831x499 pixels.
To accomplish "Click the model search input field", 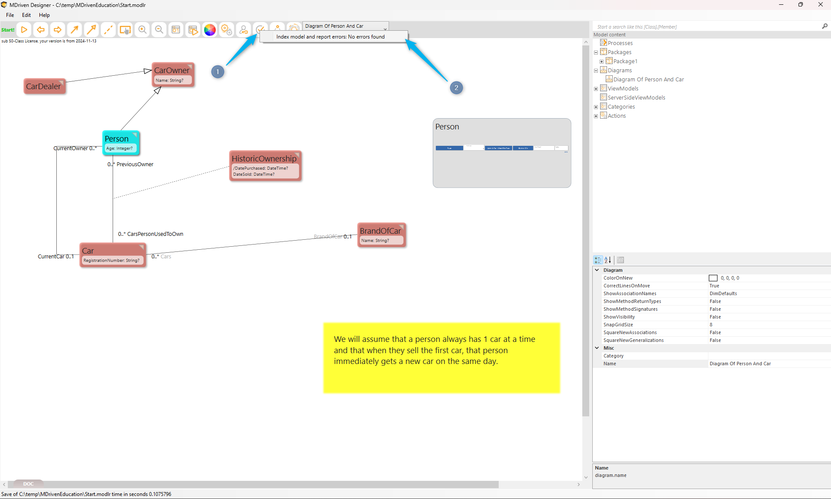I will (706, 27).
